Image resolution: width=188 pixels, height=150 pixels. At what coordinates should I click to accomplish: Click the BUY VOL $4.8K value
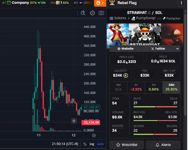coord(138,117)
